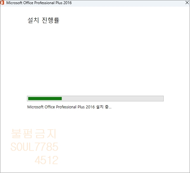Click 'Microsoft' in the installation status line
This screenshot has height=173, width=190.
pos(36,107)
